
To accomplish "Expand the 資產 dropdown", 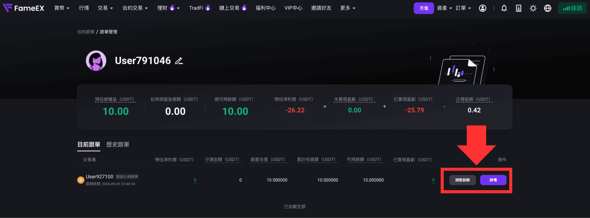I will click(x=445, y=8).
